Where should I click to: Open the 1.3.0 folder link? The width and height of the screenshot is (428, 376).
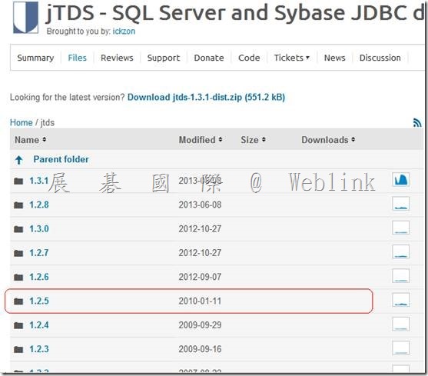(x=39, y=229)
